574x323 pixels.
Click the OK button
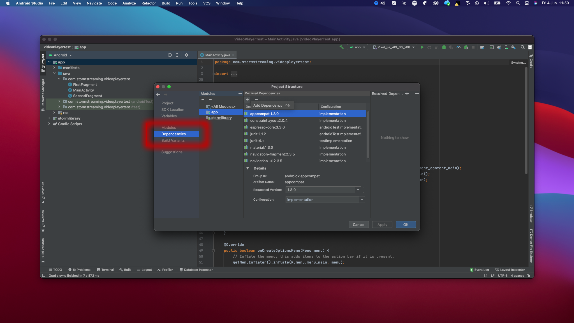coord(406,225)
